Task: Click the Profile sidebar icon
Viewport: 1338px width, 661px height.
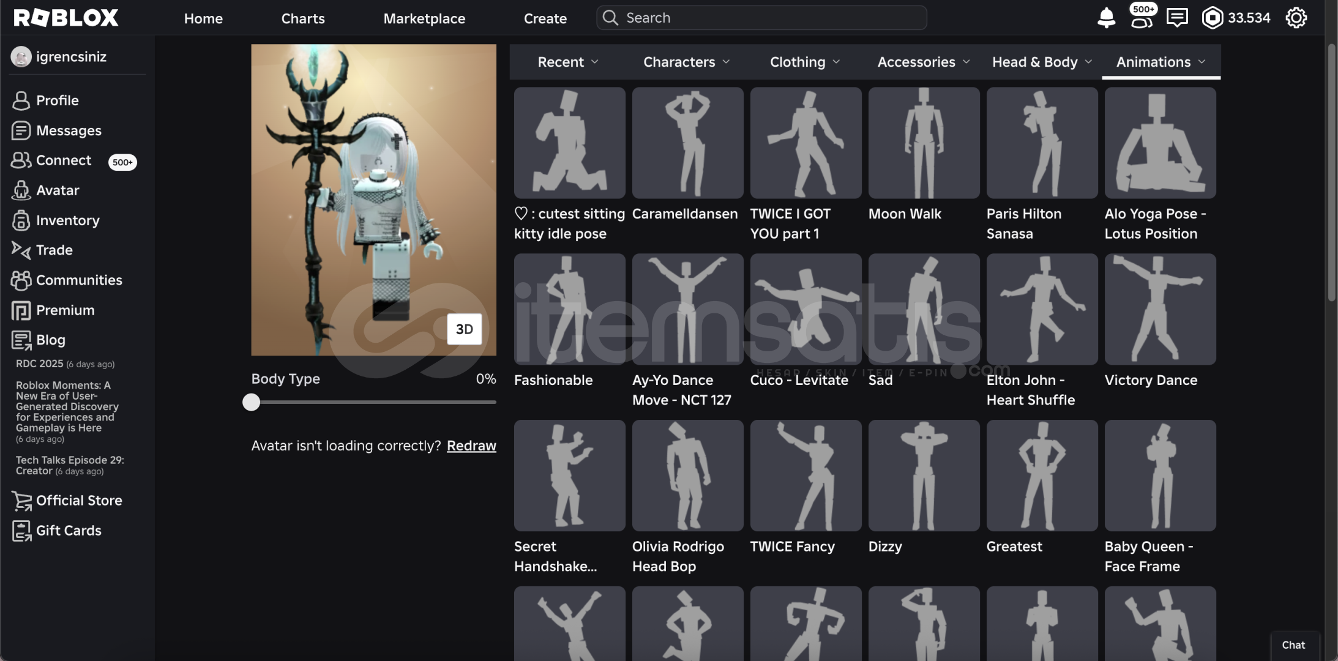Action: (21, 100)
